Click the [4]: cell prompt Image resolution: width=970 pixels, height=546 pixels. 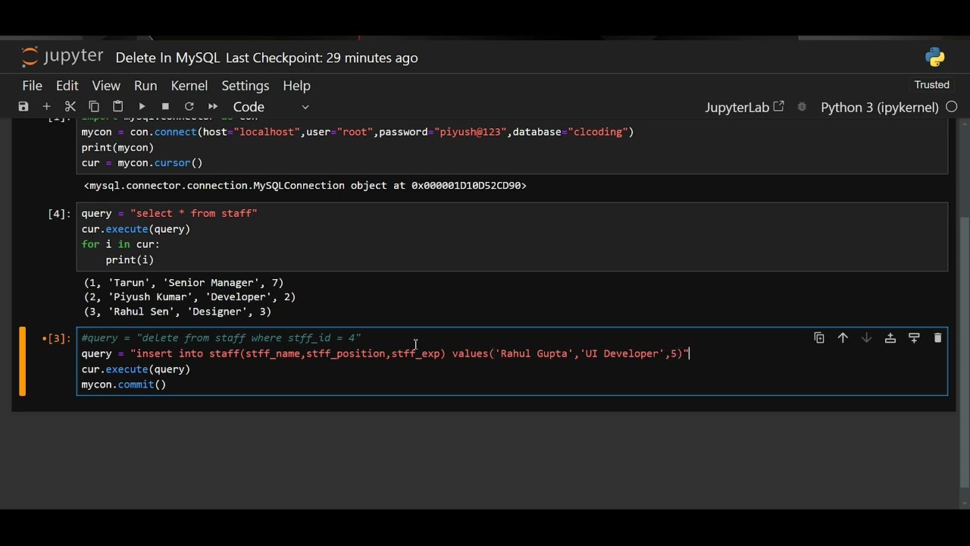[59, 214]
